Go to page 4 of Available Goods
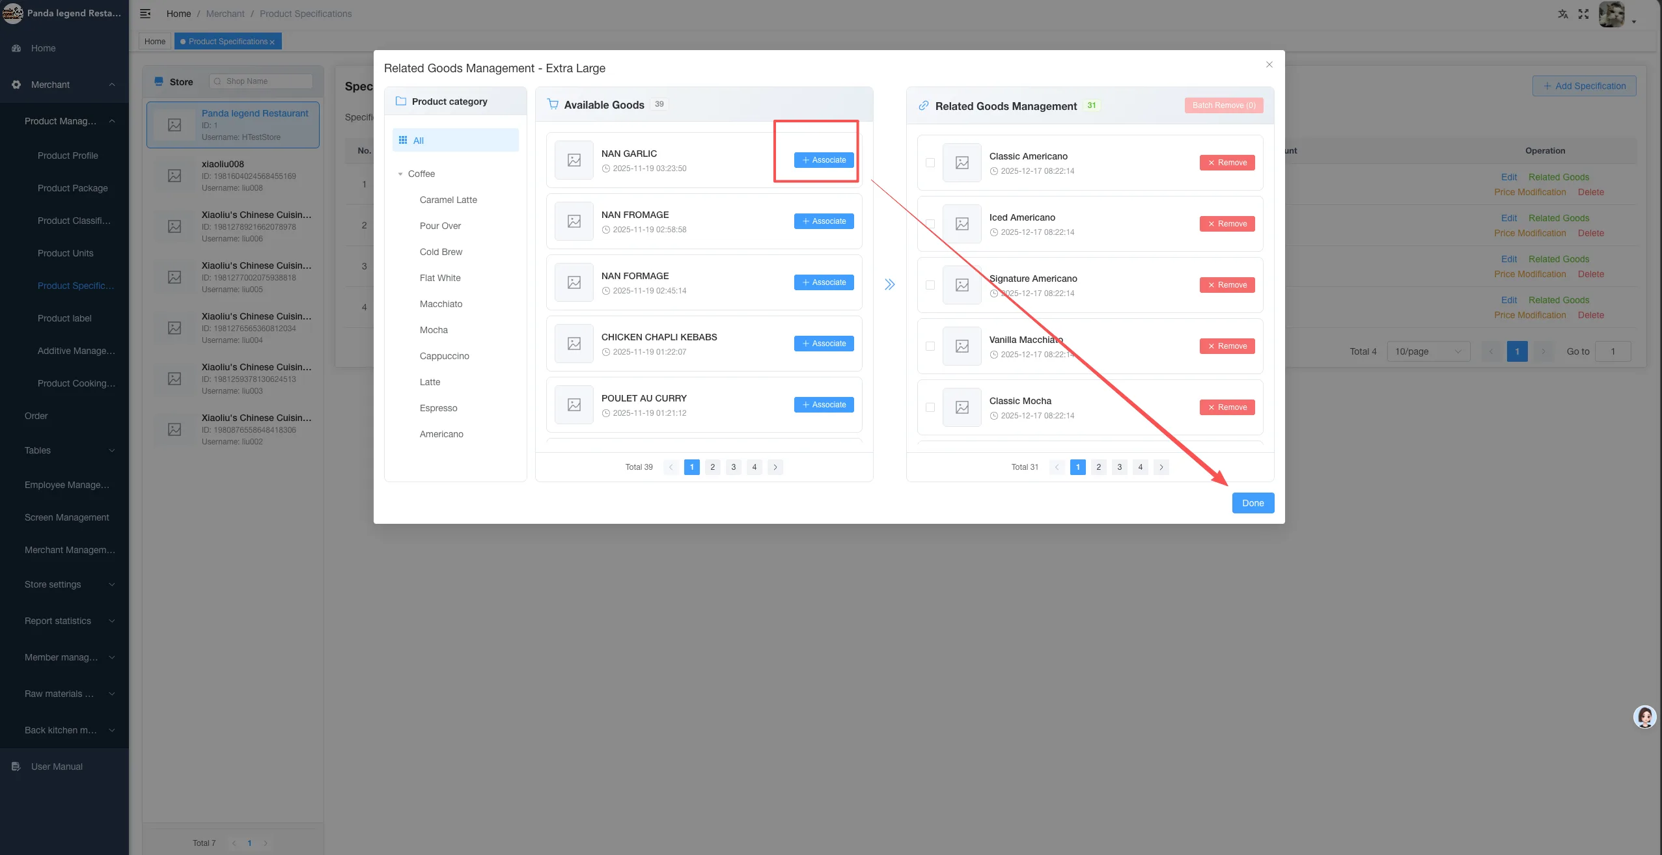 point(754,467)
